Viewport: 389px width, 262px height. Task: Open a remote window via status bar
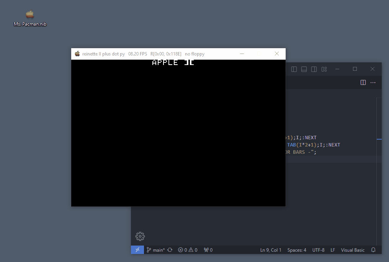coord(137,250)
